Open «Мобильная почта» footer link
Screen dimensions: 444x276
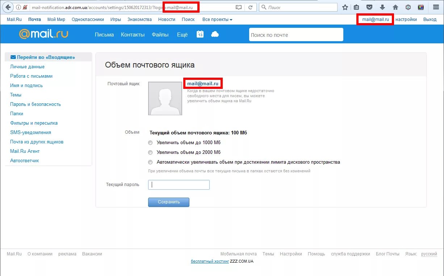click(239, 254)
